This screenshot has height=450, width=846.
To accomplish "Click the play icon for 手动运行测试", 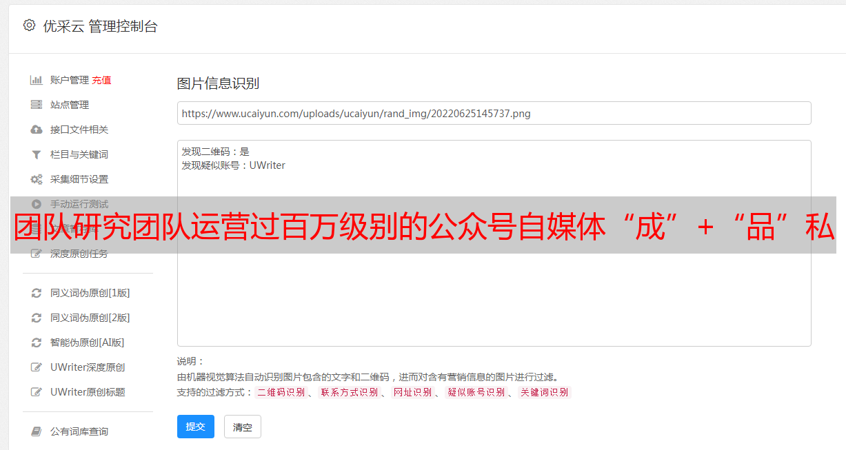I will (x=37, y=204).
